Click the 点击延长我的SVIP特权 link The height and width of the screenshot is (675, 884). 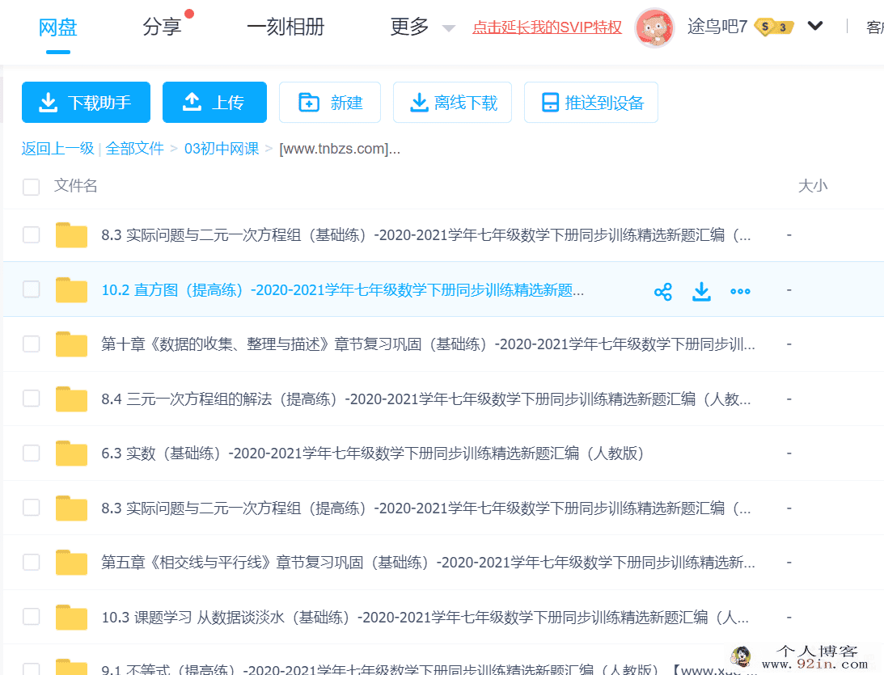(547, 27)
